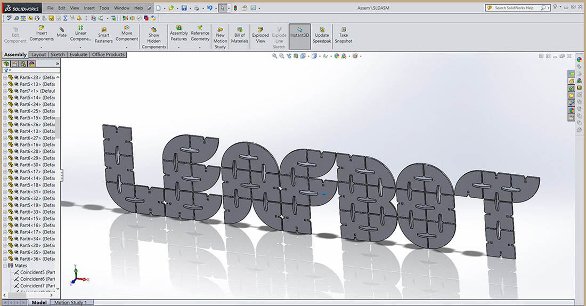This screenshot has height=306, width=586.
Task: Open the File Explorer task pane tab
Action: pyautogui.click(x=572, y=96)
